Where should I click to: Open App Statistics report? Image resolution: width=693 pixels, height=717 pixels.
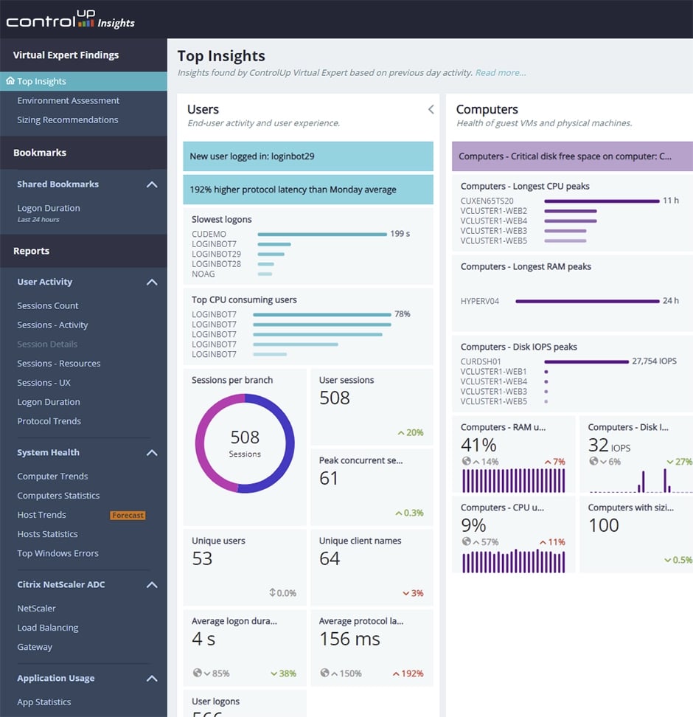coord(44,702)
